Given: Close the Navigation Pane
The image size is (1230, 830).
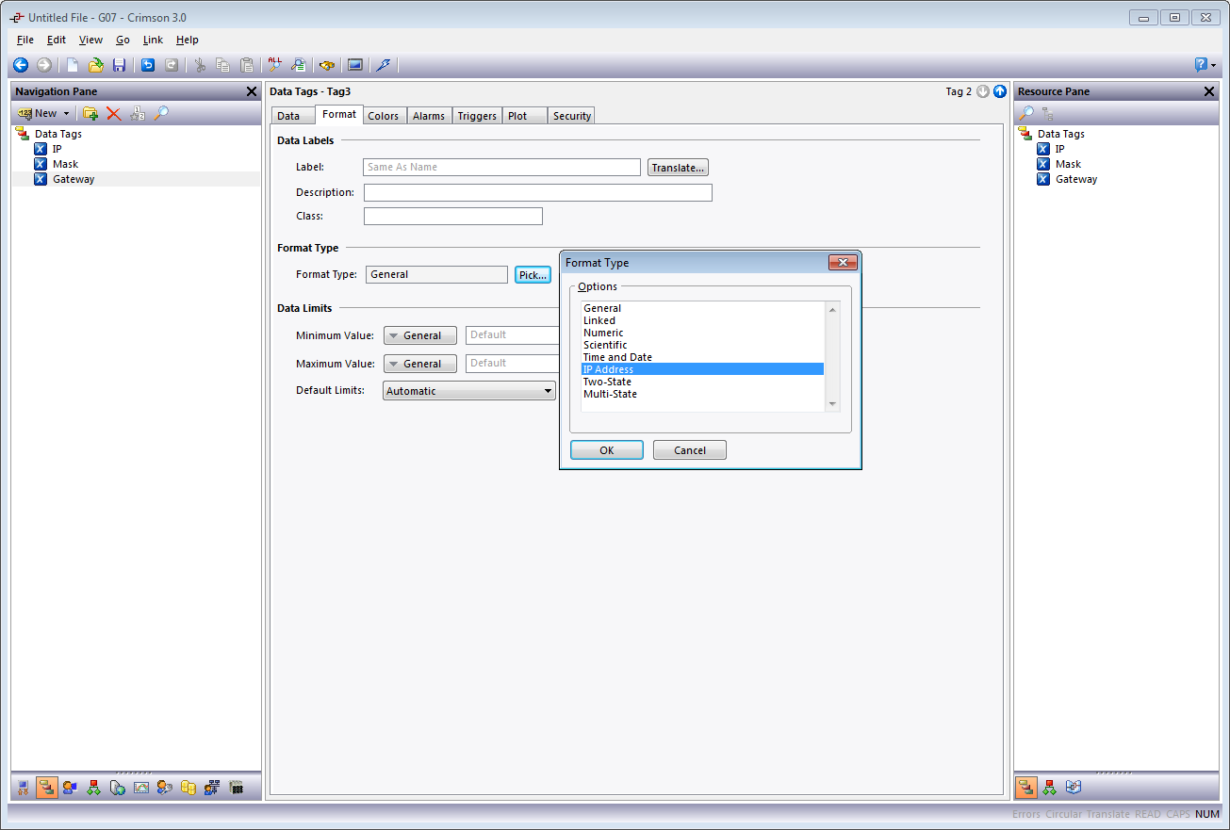Looking at the screenshot, I should [251, 91].
